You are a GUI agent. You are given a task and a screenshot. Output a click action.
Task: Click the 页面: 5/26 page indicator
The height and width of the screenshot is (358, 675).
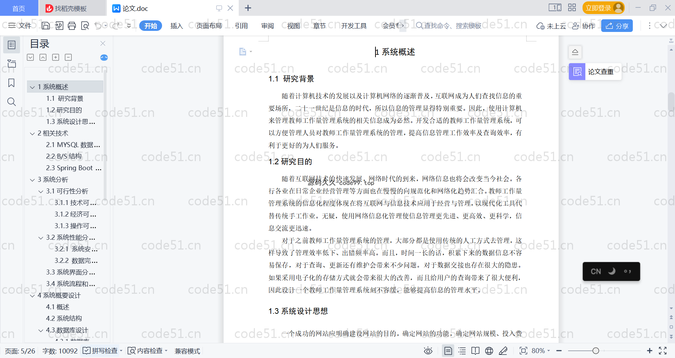click(20, 351)
